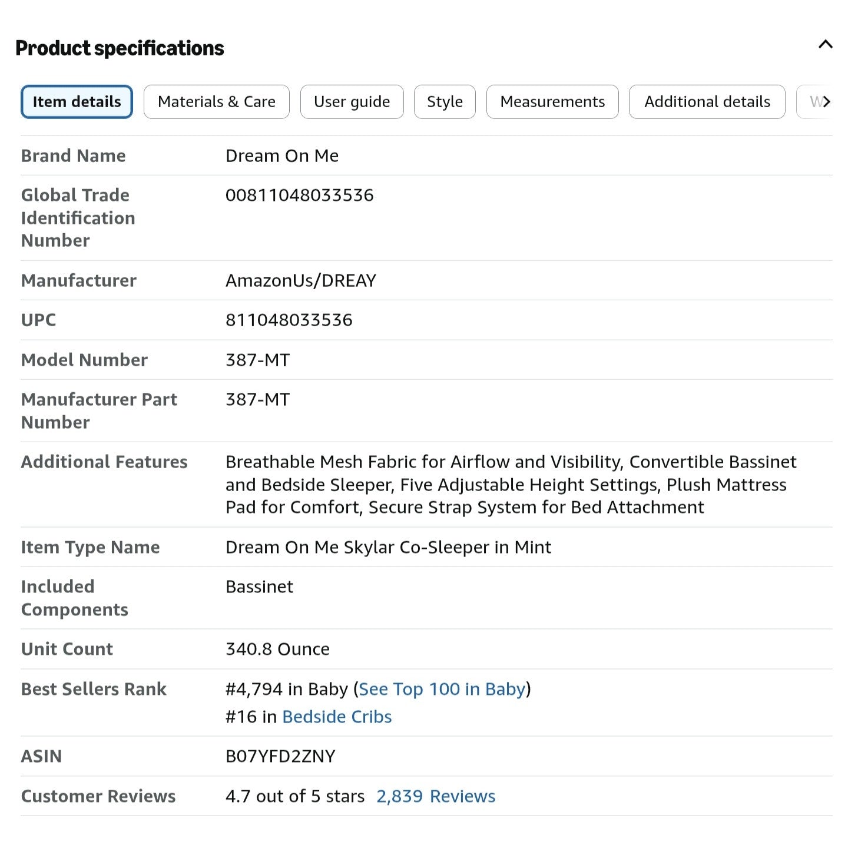Open See Top 100 in Baby link
This screenshot has height=848, width=848.
point(442,689)
